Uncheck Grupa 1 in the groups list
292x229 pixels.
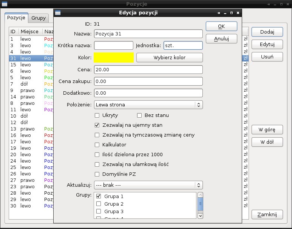tap(99, 196)
